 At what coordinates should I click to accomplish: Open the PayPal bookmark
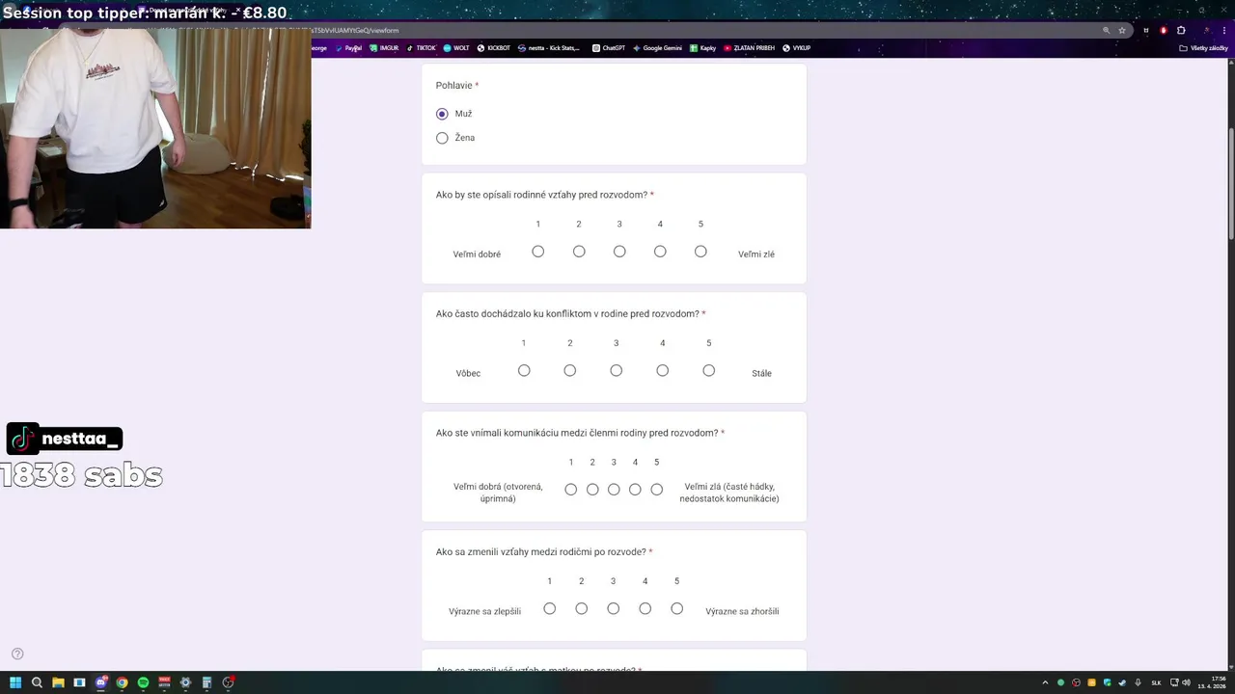(x=348, y=47)
